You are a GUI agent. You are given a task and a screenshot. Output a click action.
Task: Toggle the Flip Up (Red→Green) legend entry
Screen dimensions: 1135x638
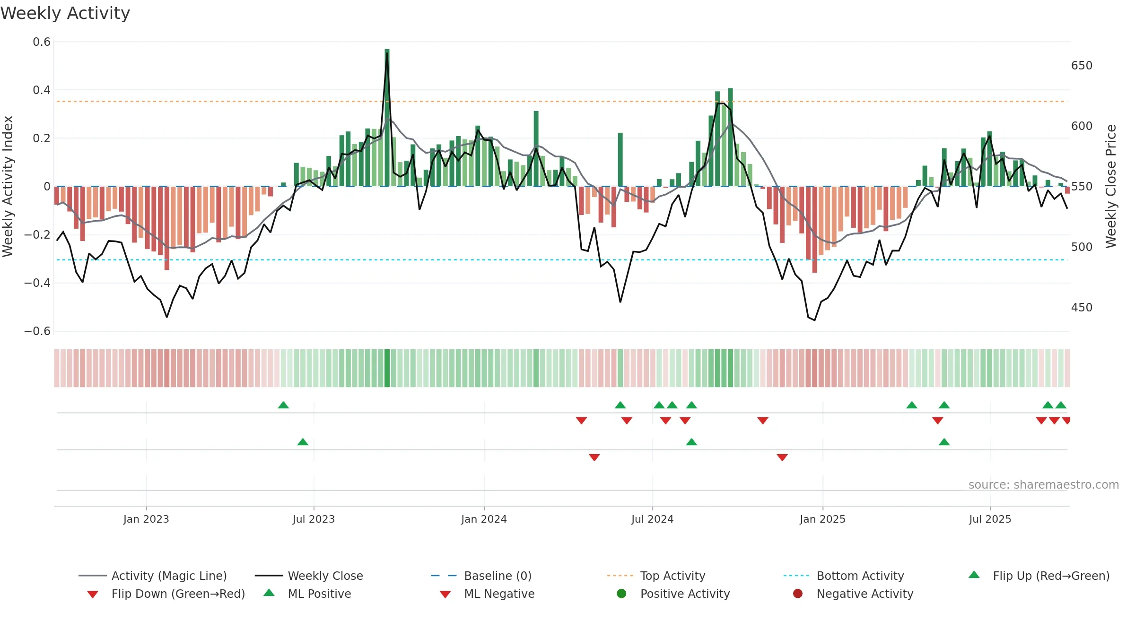pos(1039,576)
